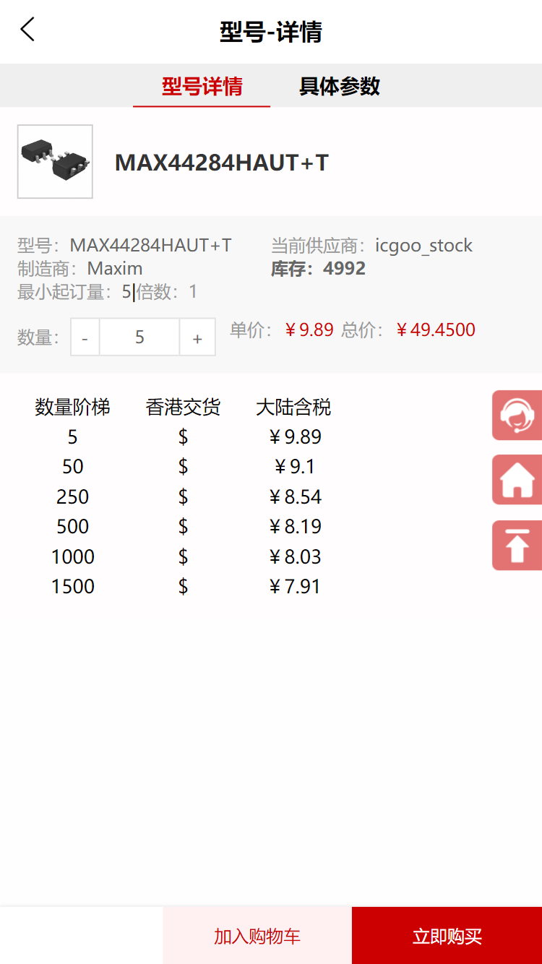The height and width of the screenshot is (964, 542).
Task: Tap the scroll-to-top arrow icon
Action: [x=517, y=546]
